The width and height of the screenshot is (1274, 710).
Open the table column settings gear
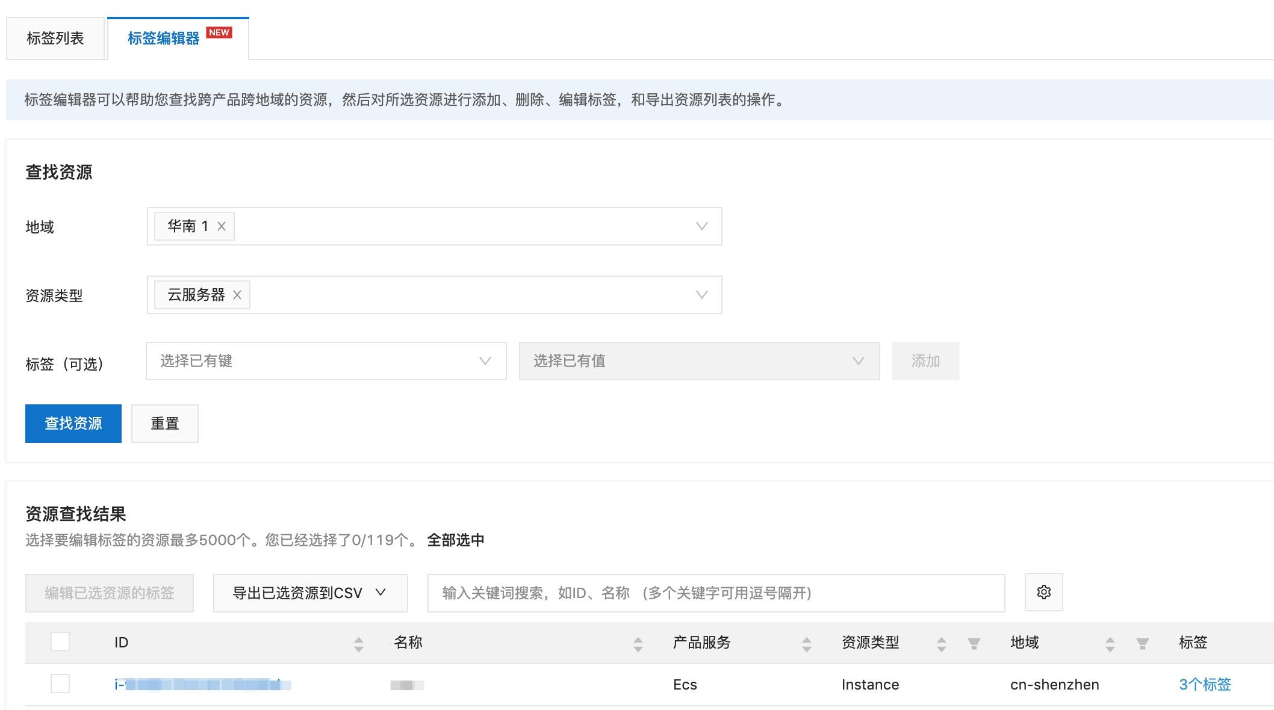point(1043,592)
